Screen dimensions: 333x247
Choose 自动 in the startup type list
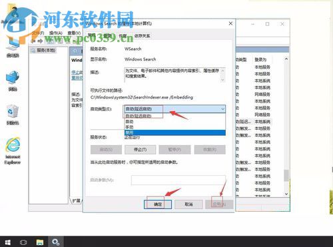[175, 121]
